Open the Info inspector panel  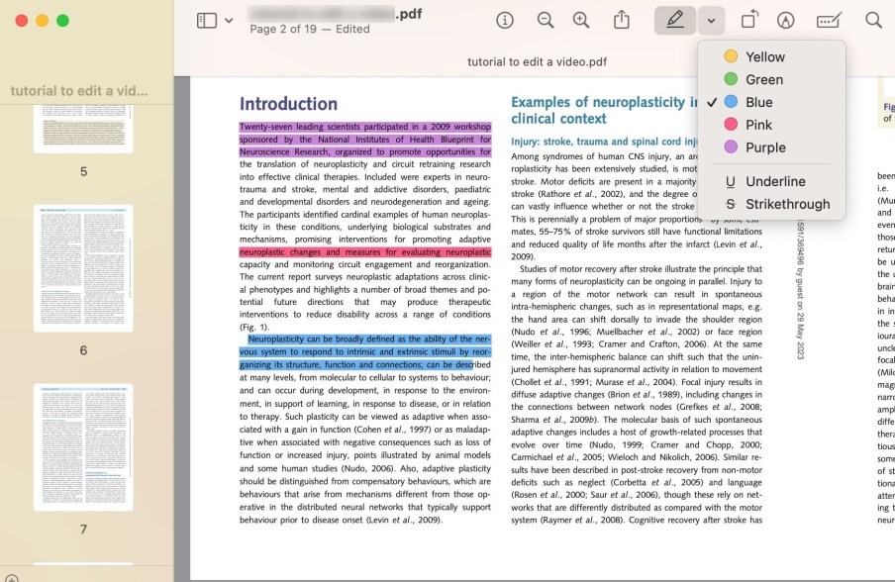pos(505,20)
